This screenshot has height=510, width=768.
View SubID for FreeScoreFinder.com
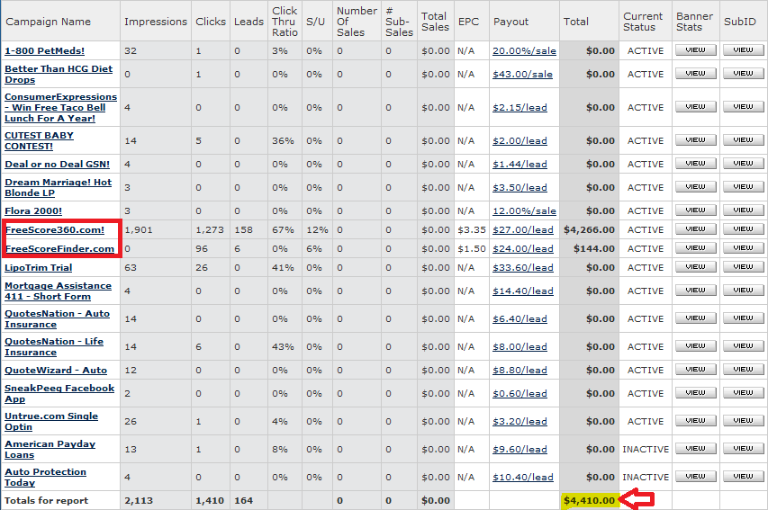[743, 248]
